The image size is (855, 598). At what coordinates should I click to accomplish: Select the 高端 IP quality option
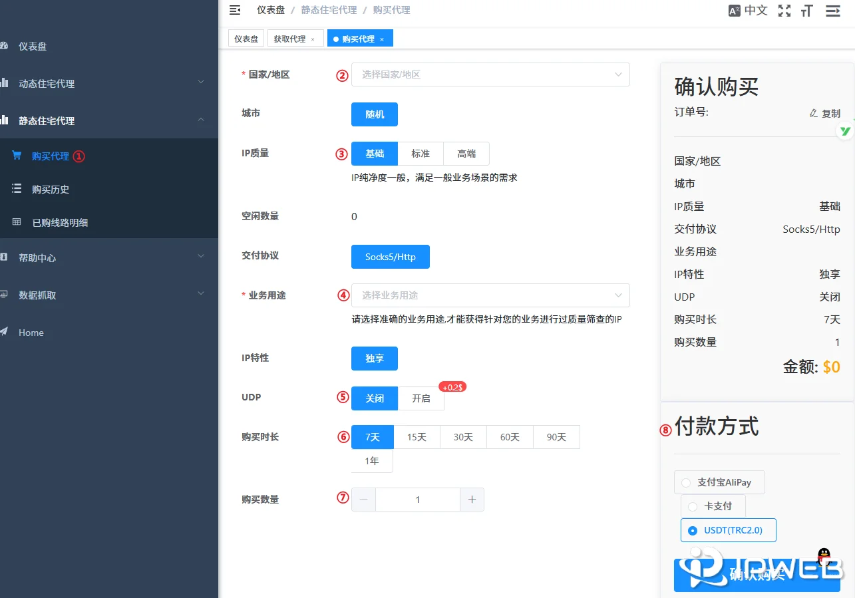(x=466, y=153)
